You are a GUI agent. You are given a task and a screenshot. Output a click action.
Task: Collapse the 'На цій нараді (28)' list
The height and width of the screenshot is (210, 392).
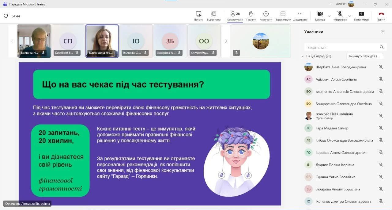[x=303, y=56]
